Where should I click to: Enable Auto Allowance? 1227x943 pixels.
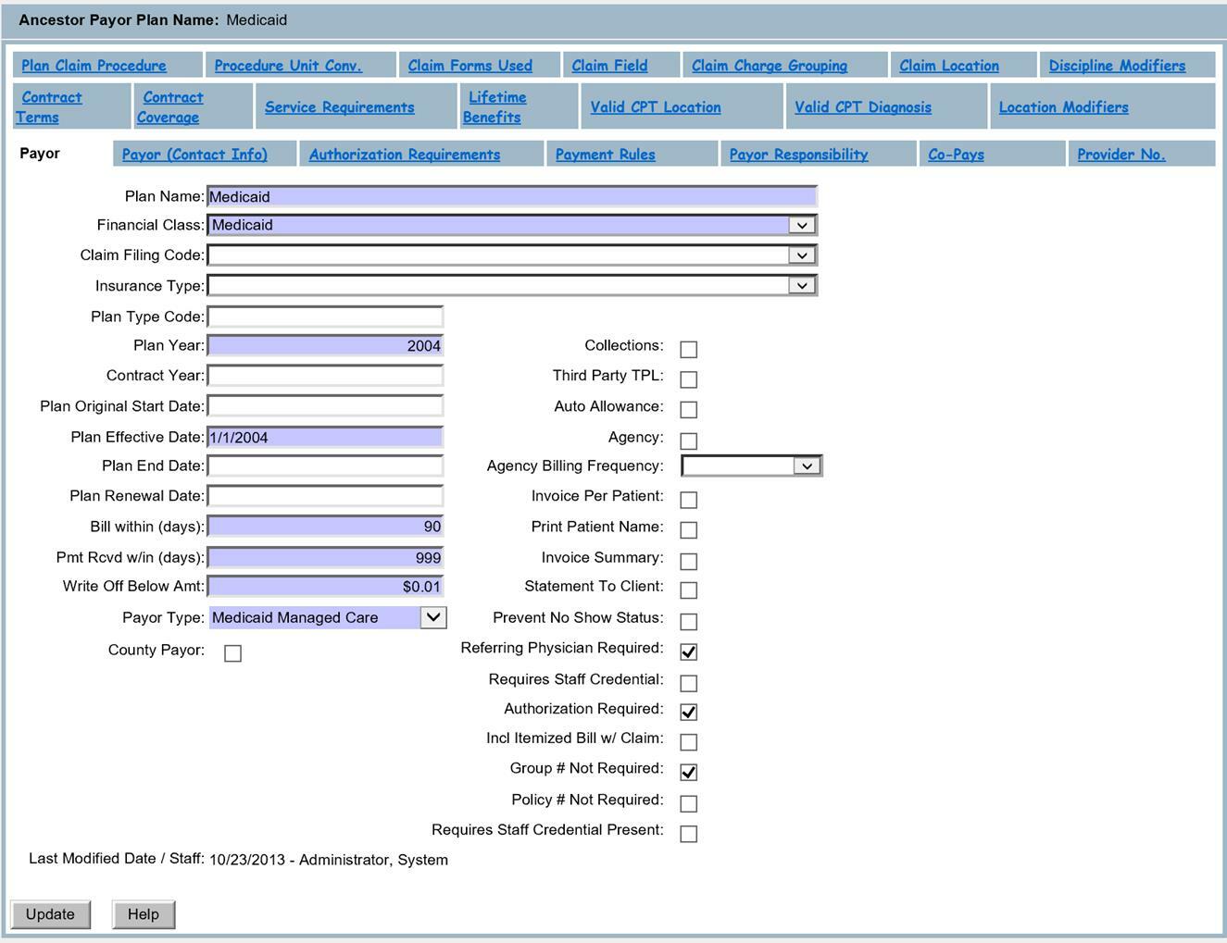point(688,408)
